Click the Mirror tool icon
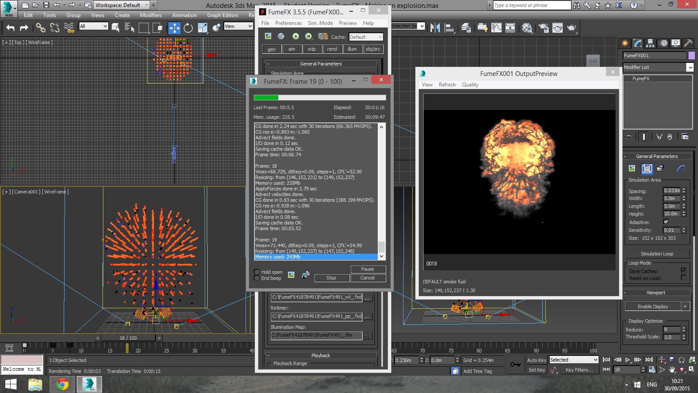Screen dimensions: 698x393 pyautogui.click(x=435, y=28)
